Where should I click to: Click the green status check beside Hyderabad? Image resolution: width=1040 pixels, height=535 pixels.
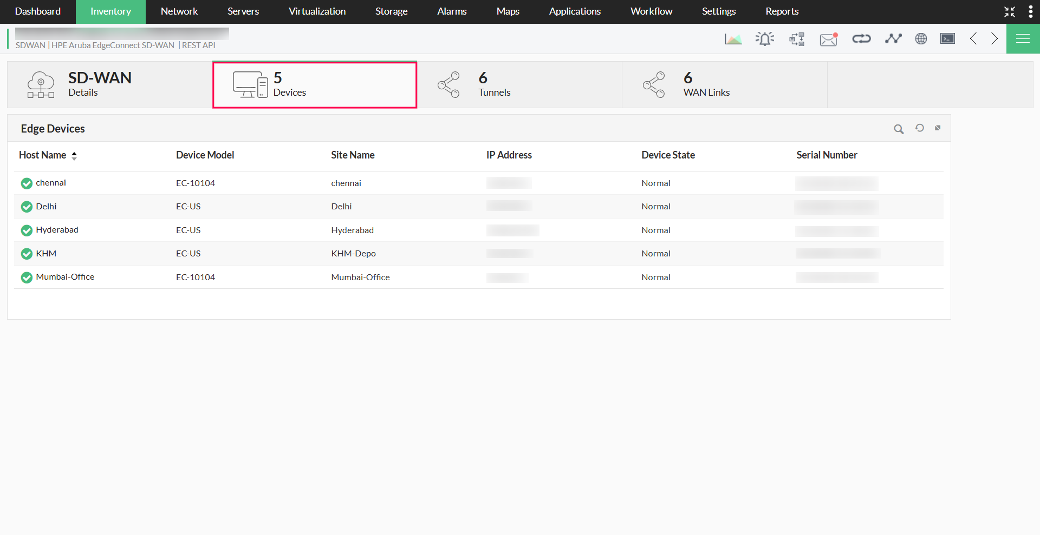point(26,230)
